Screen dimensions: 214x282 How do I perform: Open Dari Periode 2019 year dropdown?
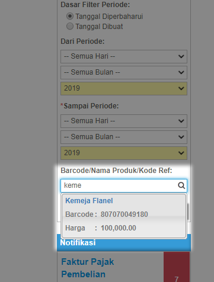(124, 88)
